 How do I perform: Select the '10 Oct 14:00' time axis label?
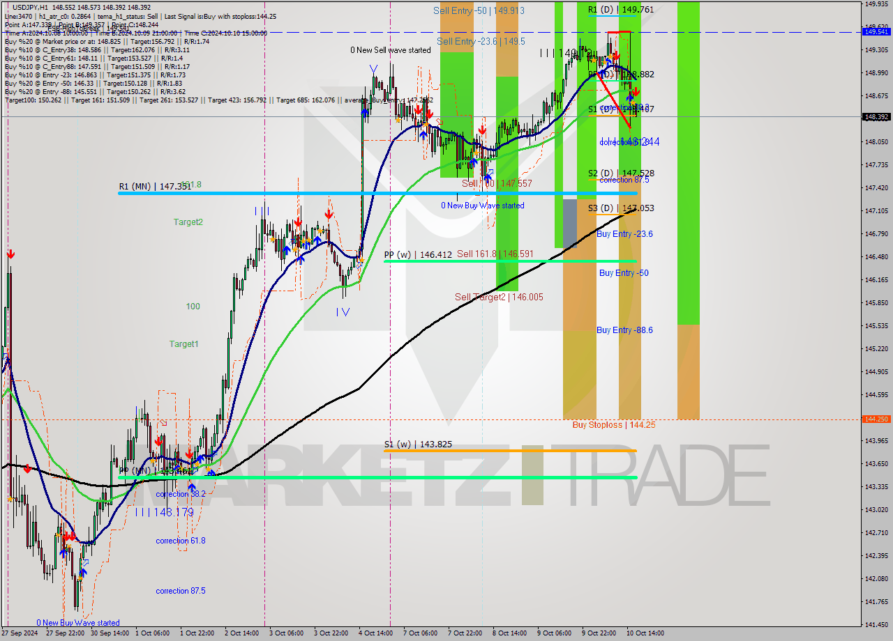[646, 633]
